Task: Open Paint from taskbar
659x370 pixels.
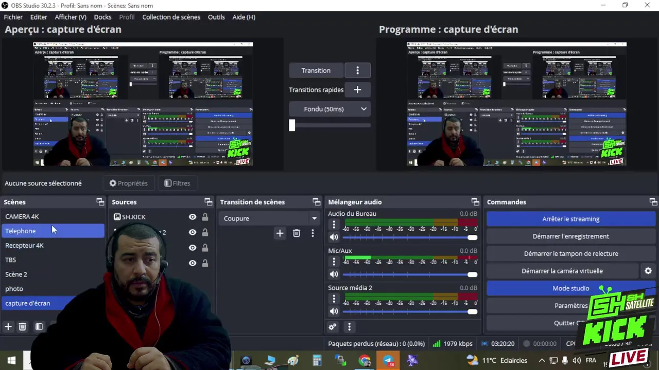Action: pos(293,360)
